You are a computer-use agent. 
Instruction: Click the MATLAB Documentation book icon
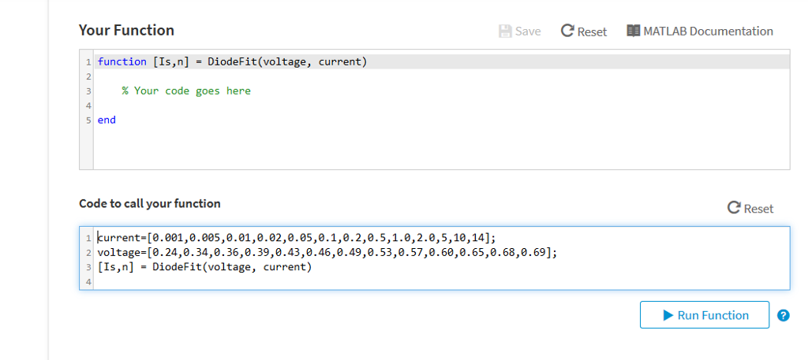(x=633, y=32)
